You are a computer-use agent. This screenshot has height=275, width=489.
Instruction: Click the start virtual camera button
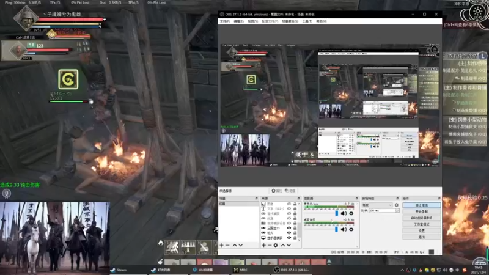pyautogui.click(x=421, y=218)
